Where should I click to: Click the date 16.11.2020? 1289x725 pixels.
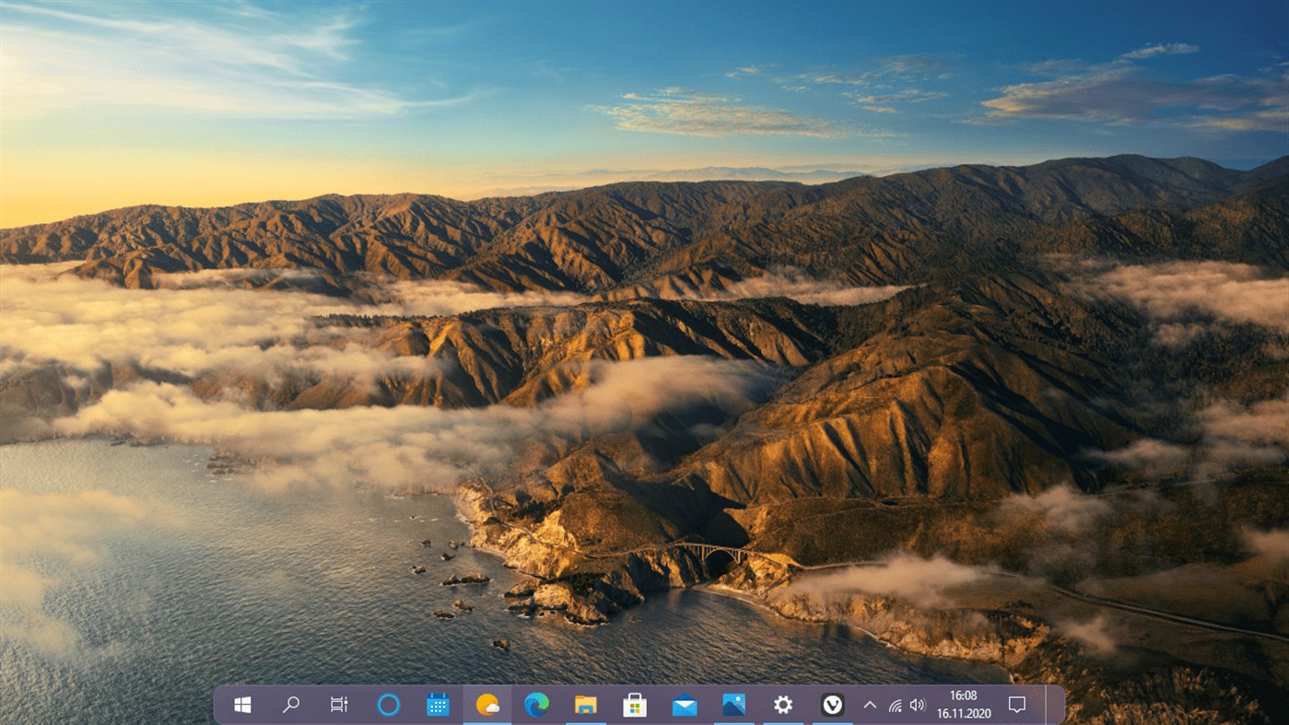pyautogui.click(x=965, y=711)
